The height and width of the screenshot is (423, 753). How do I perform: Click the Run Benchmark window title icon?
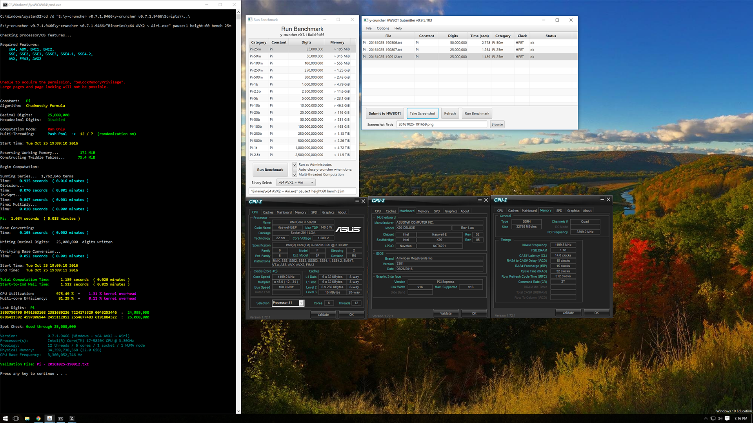pos(250,20)
